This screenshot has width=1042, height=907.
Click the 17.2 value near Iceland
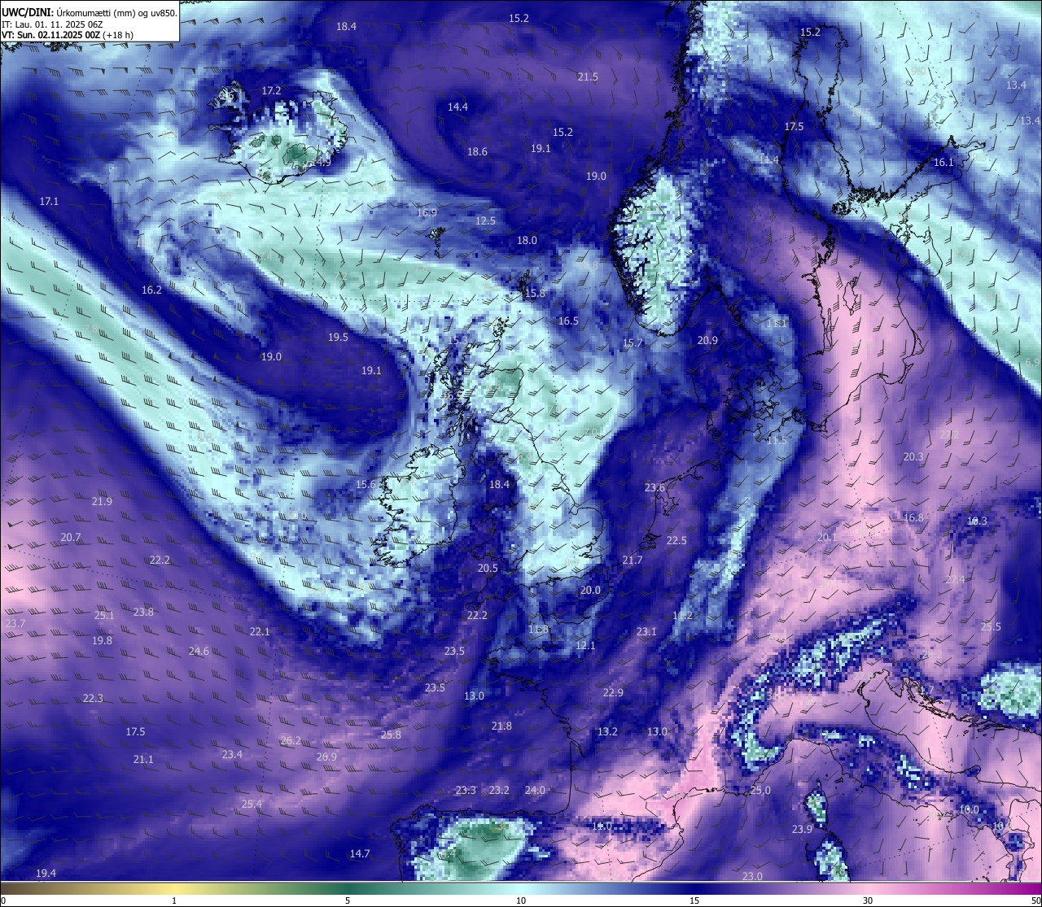coord(271,90)
